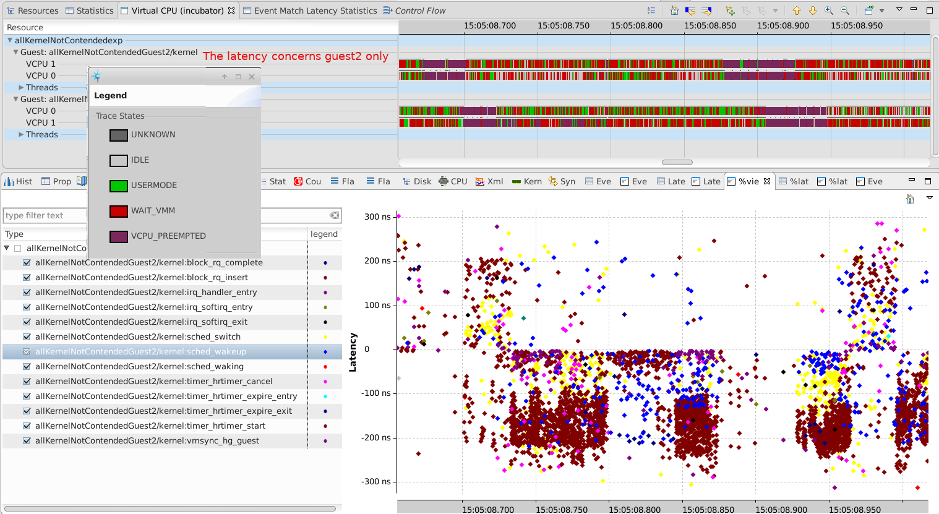This screenshot has width=939, height=514.
Task: Switch to the Event Match Latency Statistics tab
Action: click(x=315, y=11)
